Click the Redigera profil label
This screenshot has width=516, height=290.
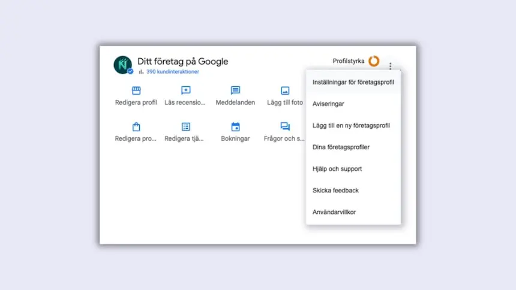[136, 102]
